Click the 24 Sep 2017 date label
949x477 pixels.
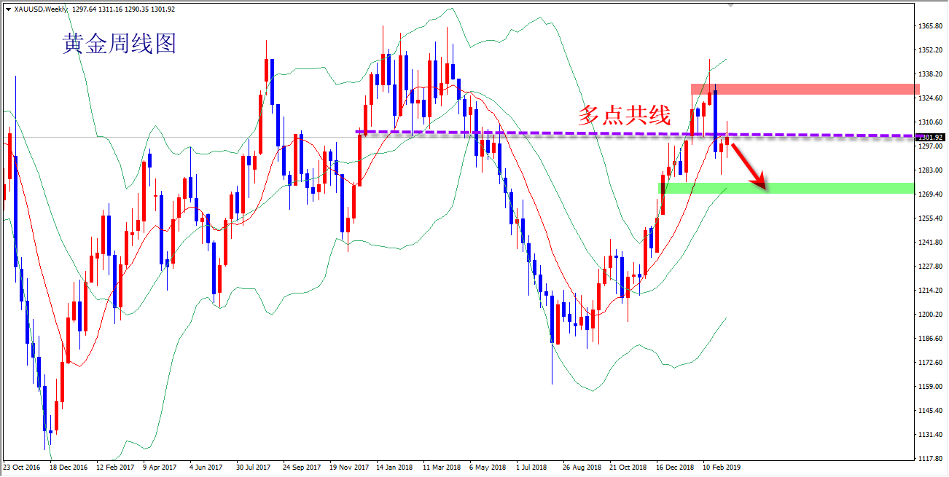(x=302, y=468)
